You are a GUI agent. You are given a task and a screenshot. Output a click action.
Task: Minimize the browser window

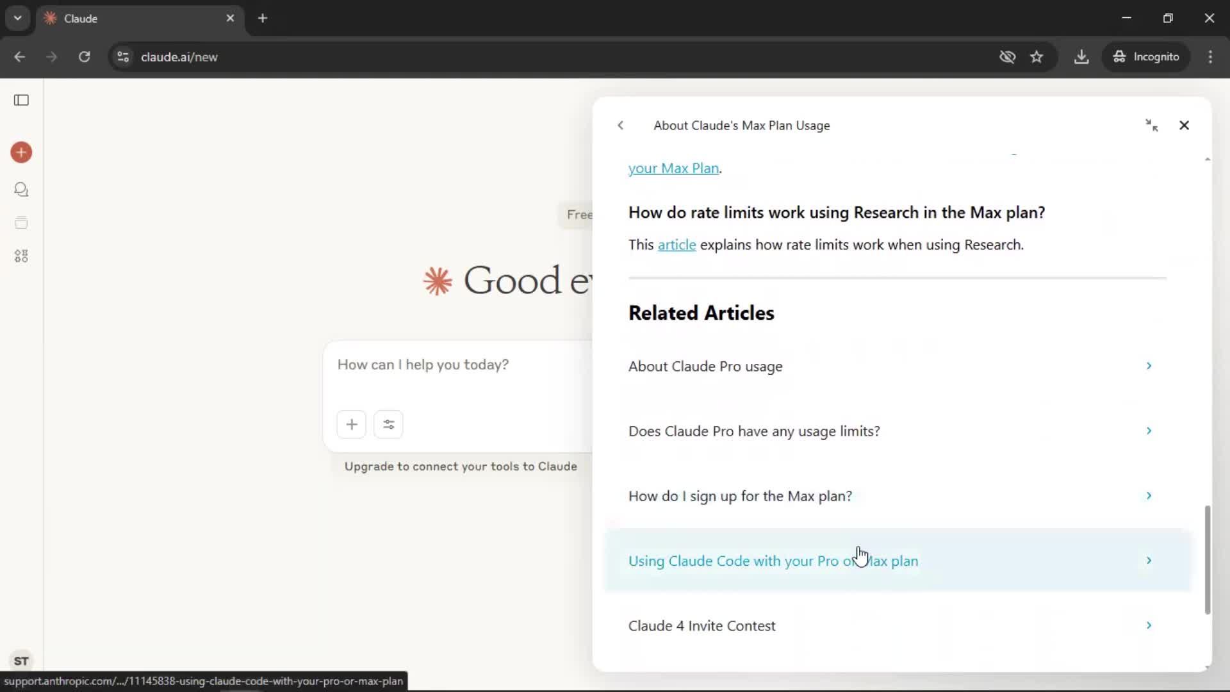point(1126,18)
